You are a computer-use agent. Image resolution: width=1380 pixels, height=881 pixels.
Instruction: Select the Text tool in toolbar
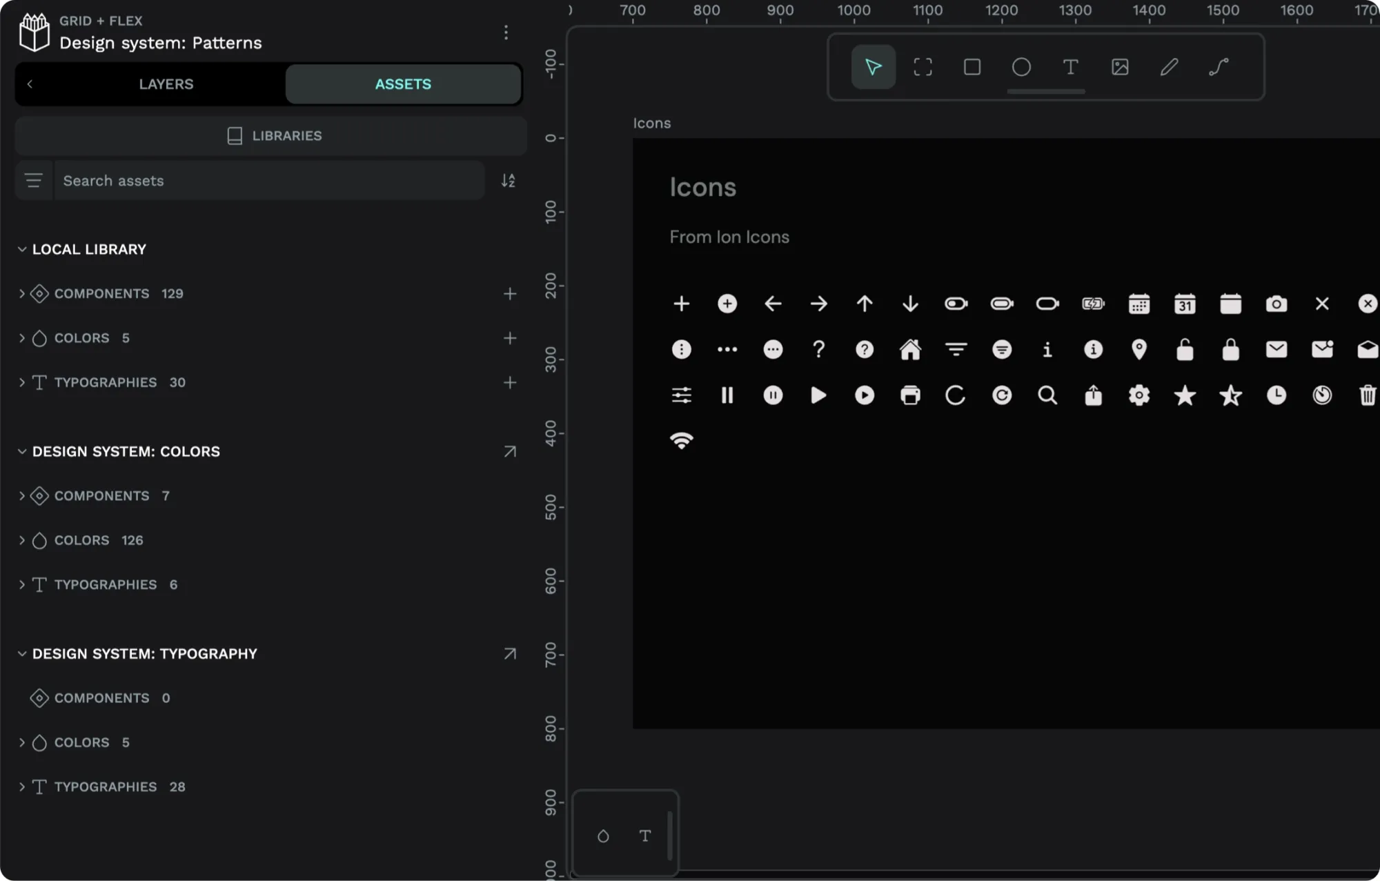click(x=1070, y=66)
